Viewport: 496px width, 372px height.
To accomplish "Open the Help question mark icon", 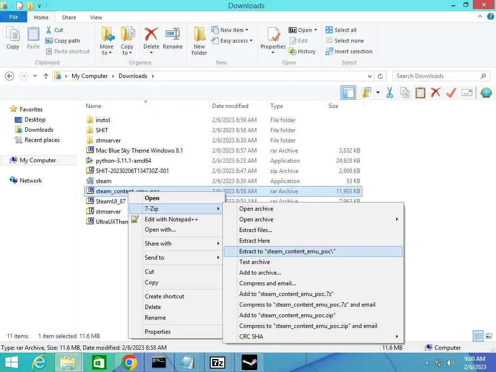I will pos(491,17).
